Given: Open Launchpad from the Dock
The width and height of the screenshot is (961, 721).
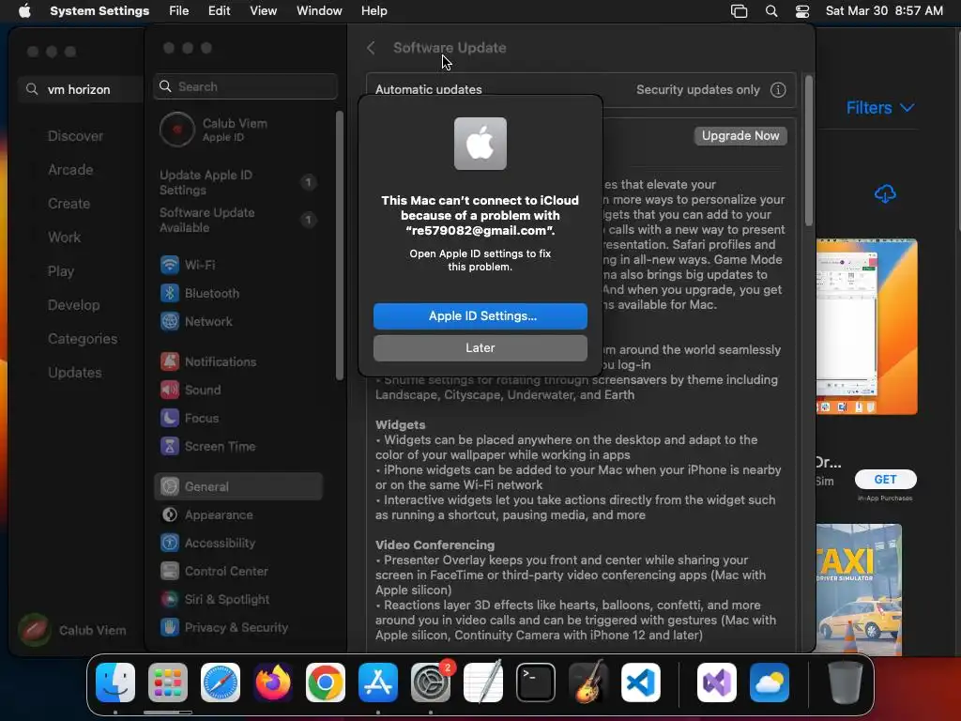Looking at the screenshot, I should (x=168, y=683).
